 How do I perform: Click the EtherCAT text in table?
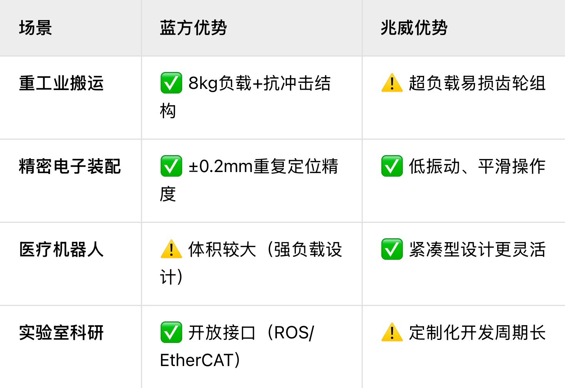pos(196,360)
